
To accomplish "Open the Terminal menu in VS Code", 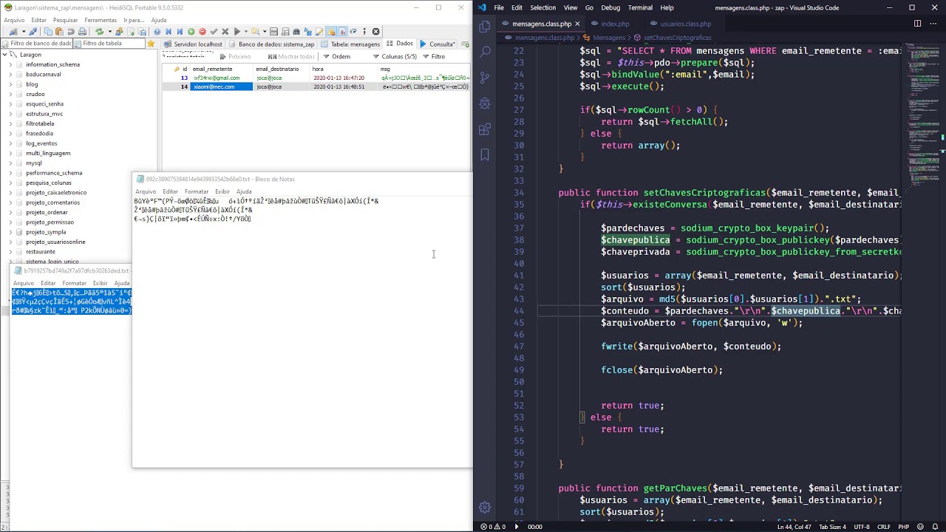I will (639, 7).
